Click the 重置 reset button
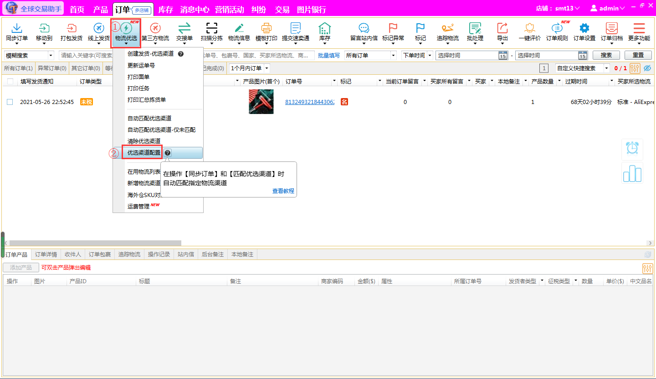This screenshot has width=656, height=379. [x=638, y=55]
